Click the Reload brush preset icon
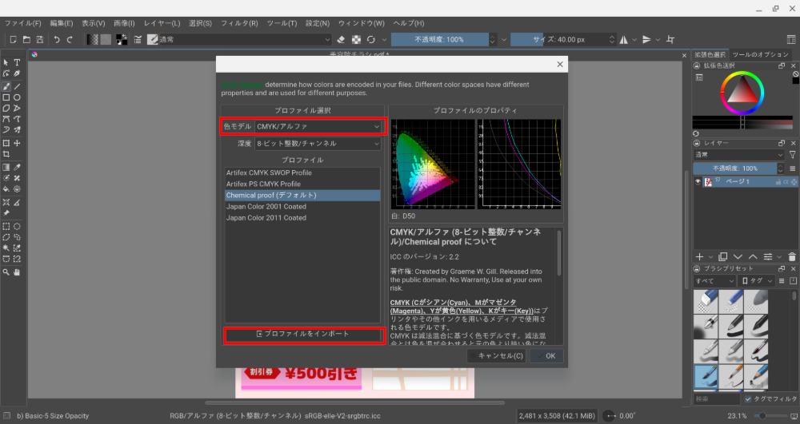Image resolution: width=800 pixels, height=424 pixels. [x=371, y=39]
